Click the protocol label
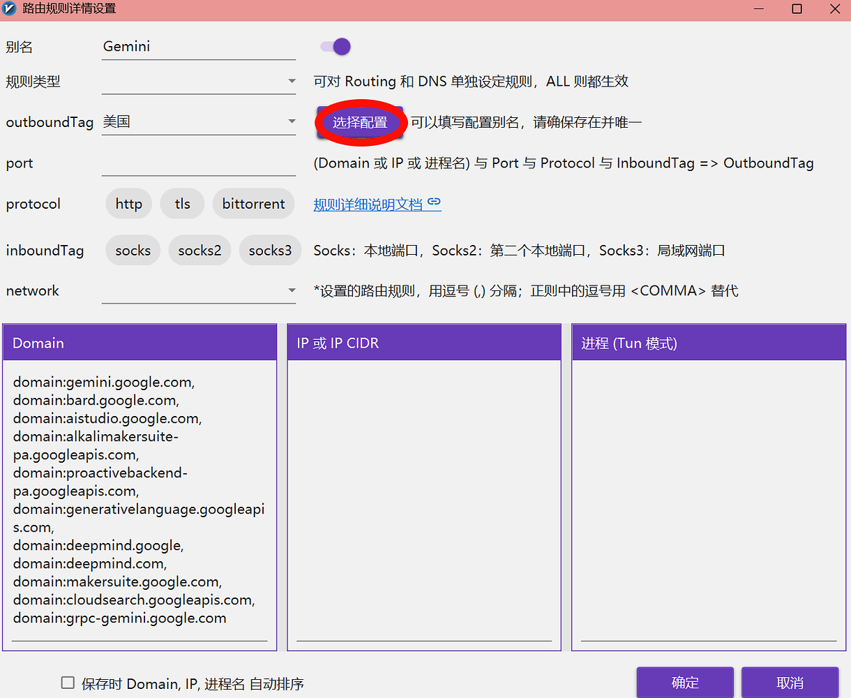The height and width of the screenshot is (698, 851). coord(33,205)
